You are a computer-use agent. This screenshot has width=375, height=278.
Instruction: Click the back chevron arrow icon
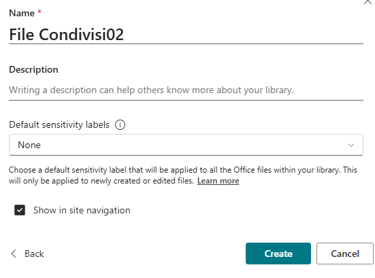pyautogui.click(x=14, y=254)
